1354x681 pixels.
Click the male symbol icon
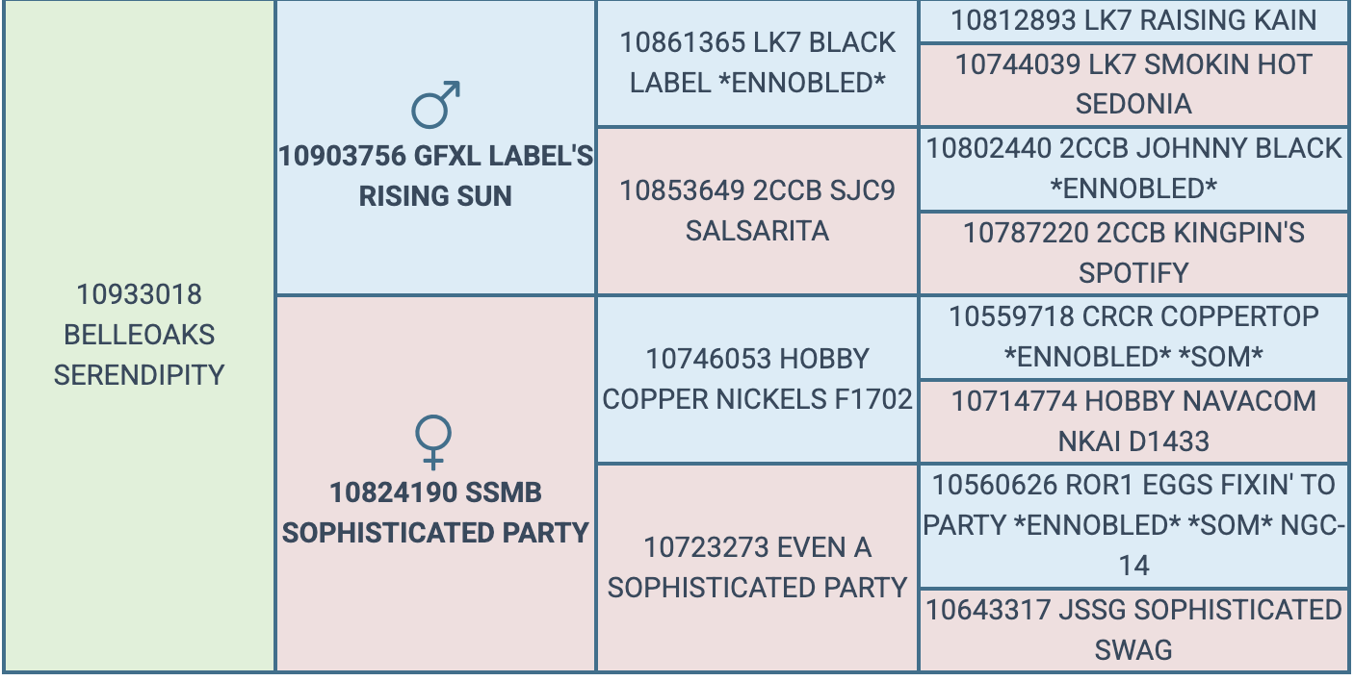[x=435, y=104]
